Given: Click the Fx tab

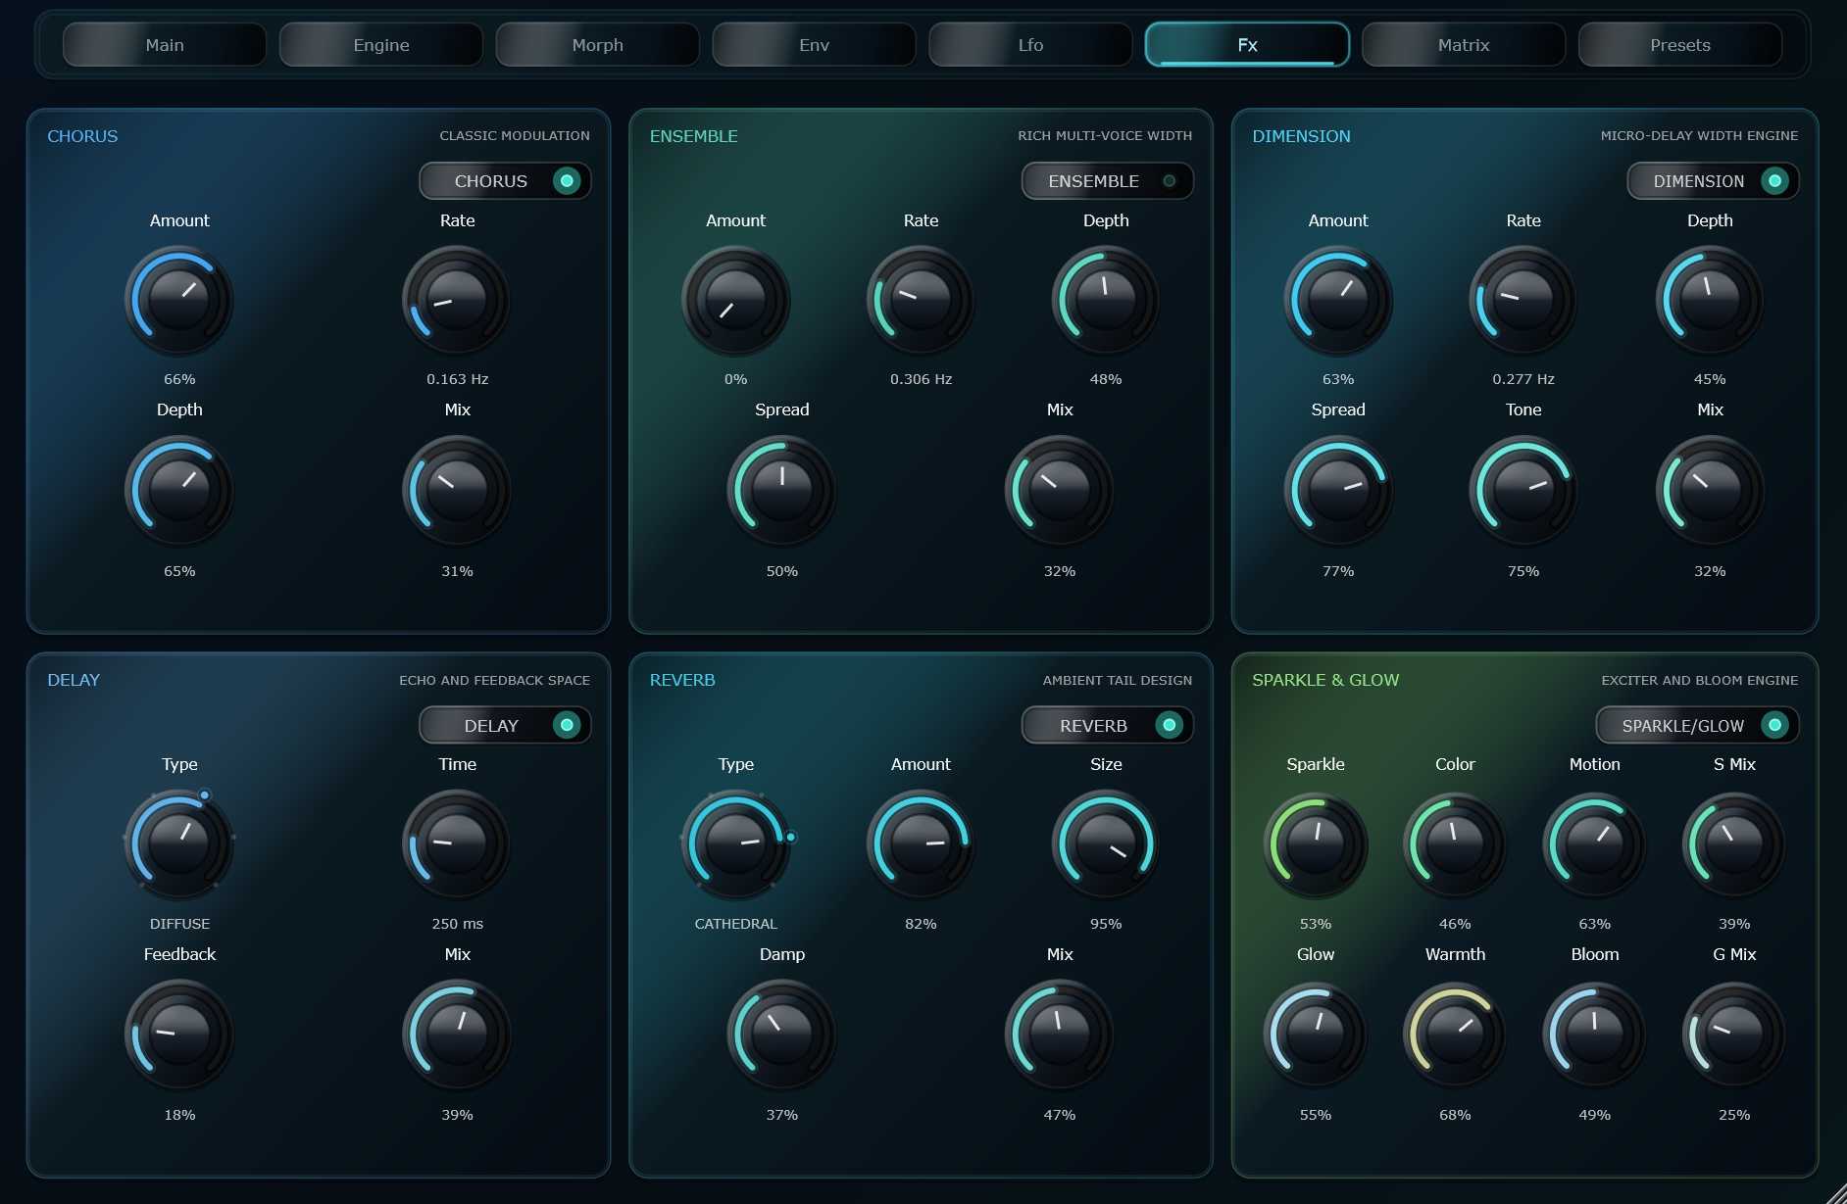Looking at the screenshot, I should (1247, 45).
